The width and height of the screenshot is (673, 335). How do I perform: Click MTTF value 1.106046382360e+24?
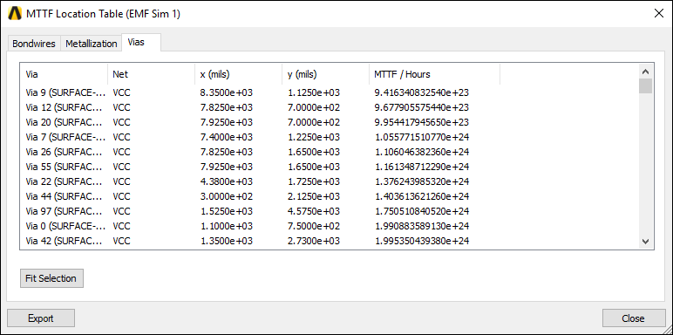[x=421, y=152]
